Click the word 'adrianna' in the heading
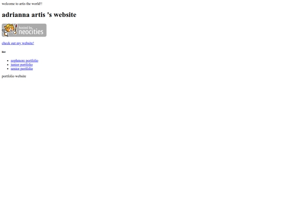 click(x=16, y=15)
